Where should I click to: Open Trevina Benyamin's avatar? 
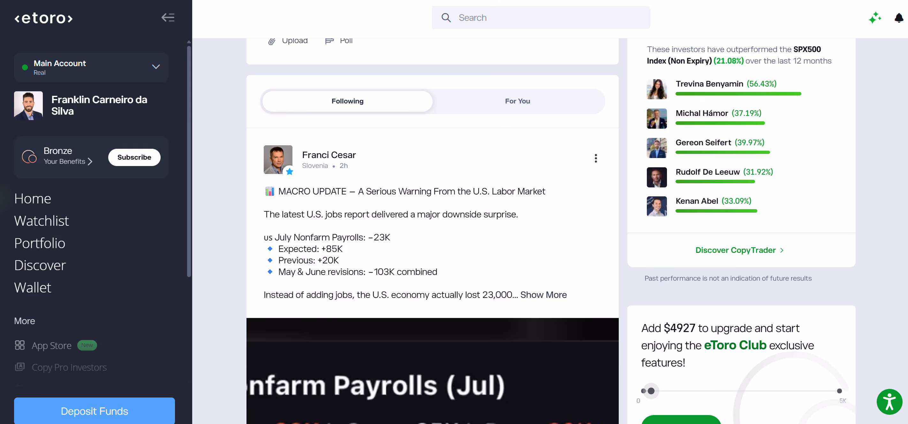(657, 89)
